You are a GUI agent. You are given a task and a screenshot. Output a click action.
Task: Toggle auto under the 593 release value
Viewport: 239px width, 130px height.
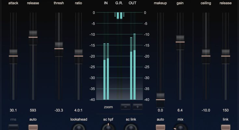point(33,127)
